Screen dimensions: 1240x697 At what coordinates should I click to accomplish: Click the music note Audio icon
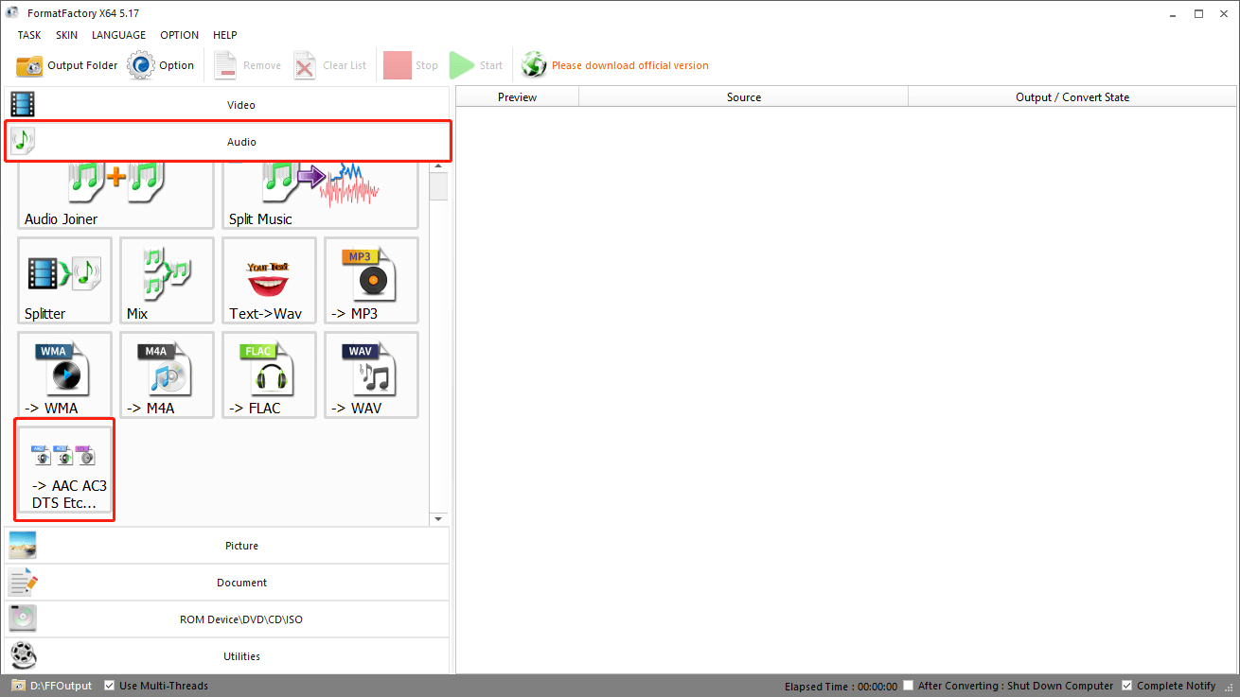[x=23, y=142]
